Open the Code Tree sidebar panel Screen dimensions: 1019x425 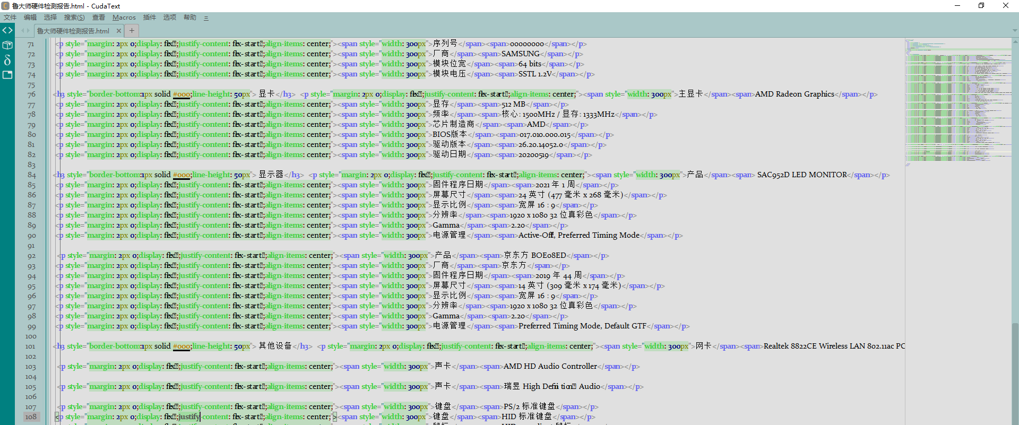pos(7,30)
